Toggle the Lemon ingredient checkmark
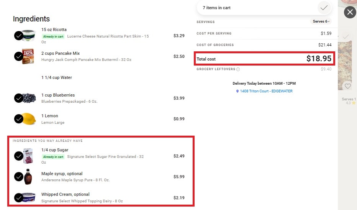Image resolution: width=357 pixels, height=210 pixels. [19, 119]
